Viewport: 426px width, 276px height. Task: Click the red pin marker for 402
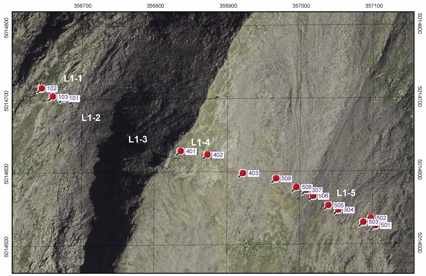207,154
